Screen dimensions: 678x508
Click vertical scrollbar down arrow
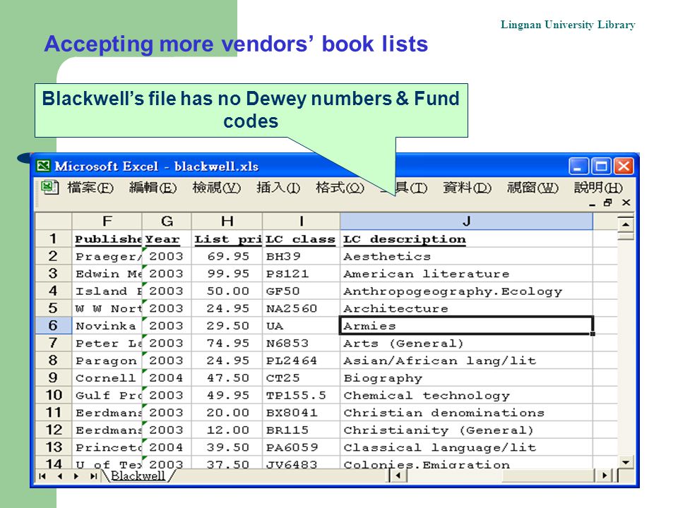(626, 461)
